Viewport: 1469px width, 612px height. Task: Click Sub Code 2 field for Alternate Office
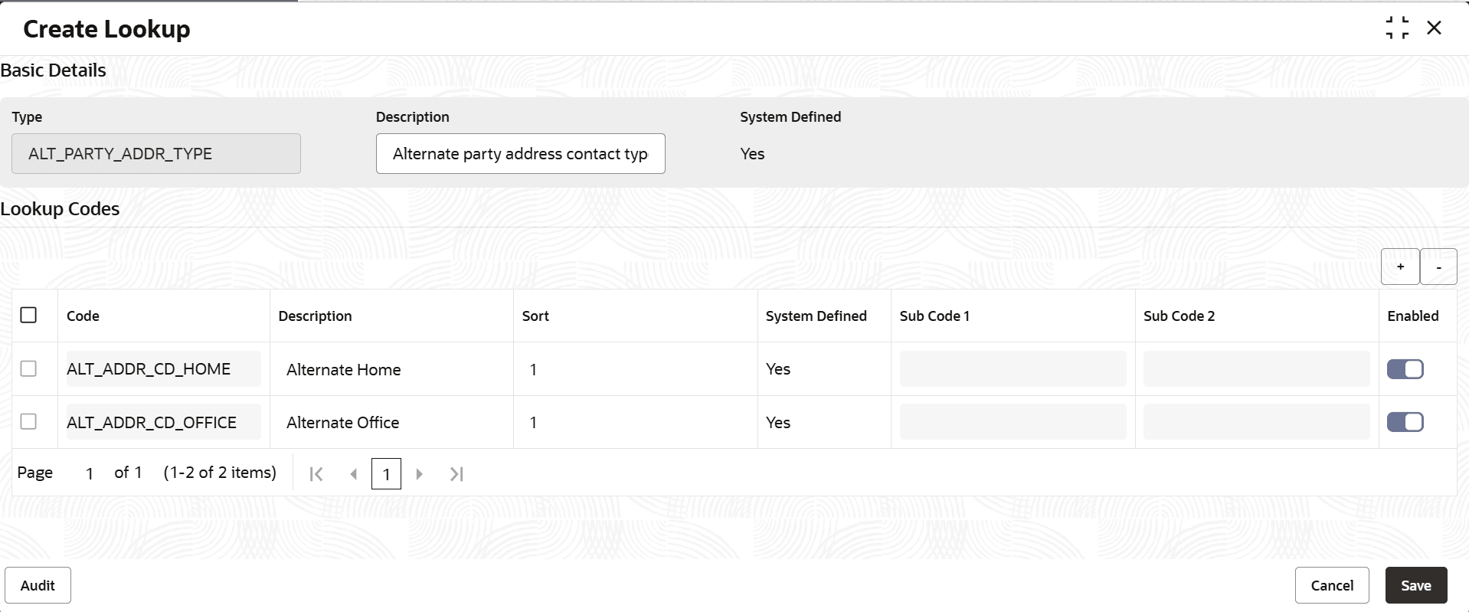tap(1256, 422)
